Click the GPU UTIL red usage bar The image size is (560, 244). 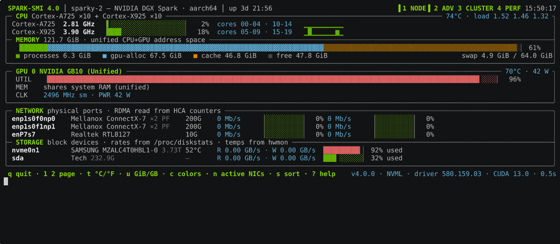click(x=272, y=79)
